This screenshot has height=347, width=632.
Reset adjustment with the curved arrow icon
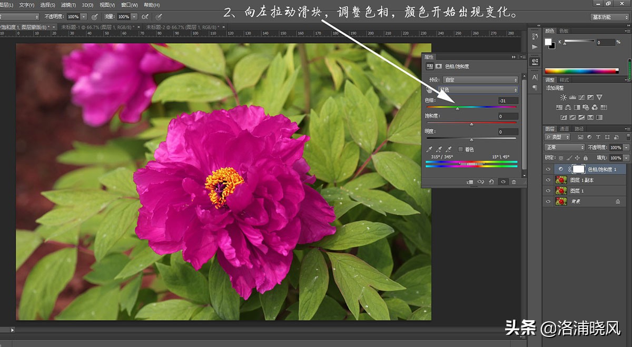pyautogui.click(x=491, y=182)
